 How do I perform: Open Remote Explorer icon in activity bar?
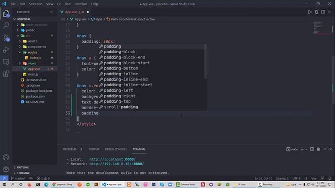tap(6, 62)
